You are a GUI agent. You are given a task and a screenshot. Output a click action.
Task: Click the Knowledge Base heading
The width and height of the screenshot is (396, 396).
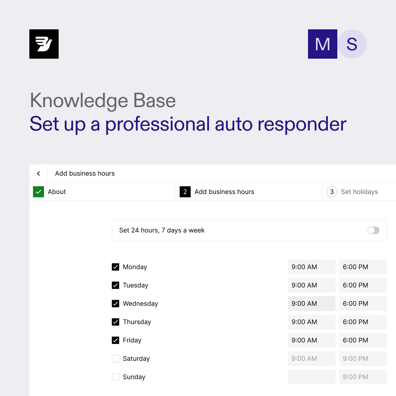tap(102, 101)
